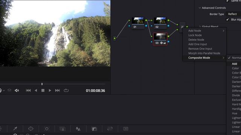Viewport: 241px width, 135px height.
Task: Open the Blur and Sharpen palette
Action: 78,129
